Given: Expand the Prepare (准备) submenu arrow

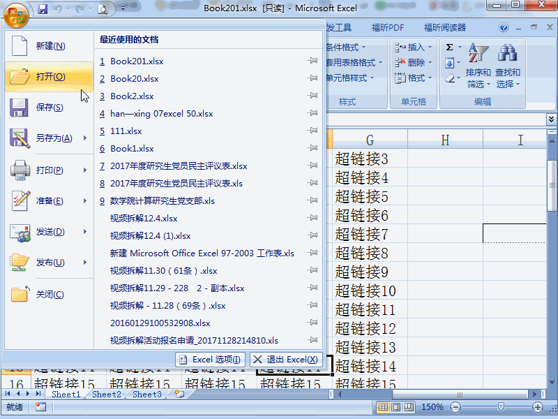Looking at the screenshot, I should tap(85, 200).
